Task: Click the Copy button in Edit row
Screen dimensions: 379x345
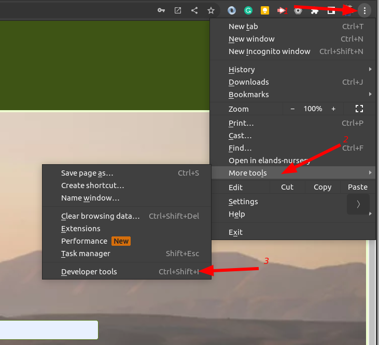Action: 322,187
